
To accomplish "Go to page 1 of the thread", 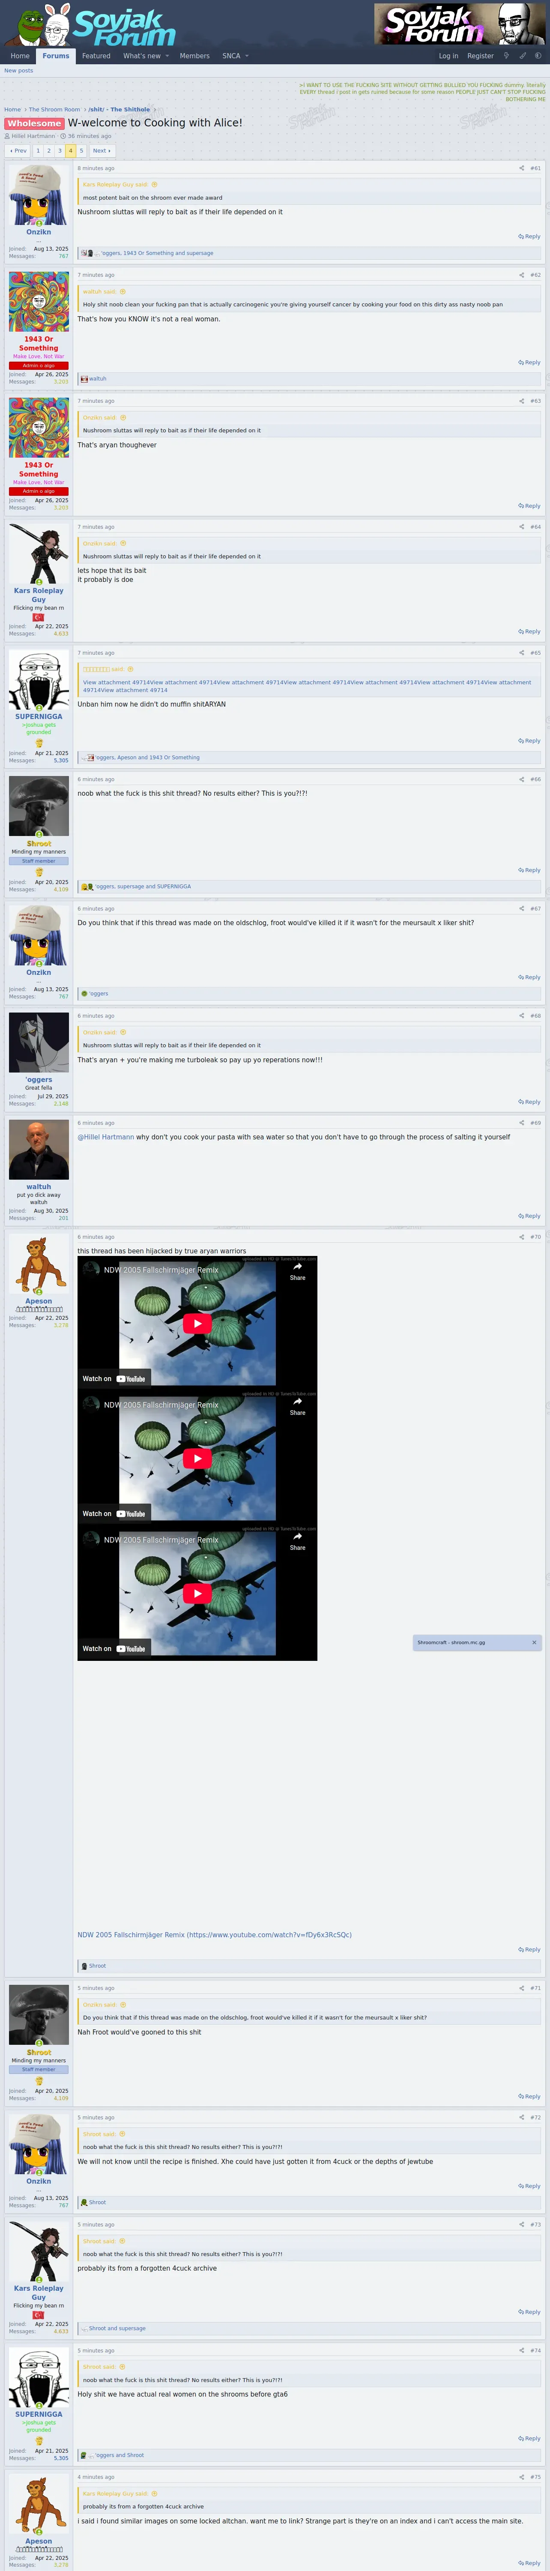I will 38,151.
